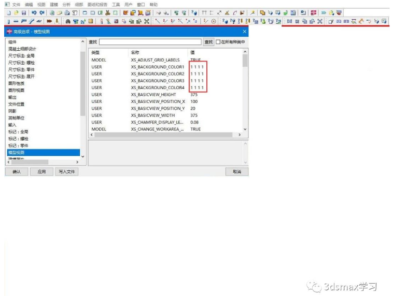Image resolution: width=393 pixels, height=296 pixels.
Task: Click the 确认 button
Action: (x=17, y=172)
